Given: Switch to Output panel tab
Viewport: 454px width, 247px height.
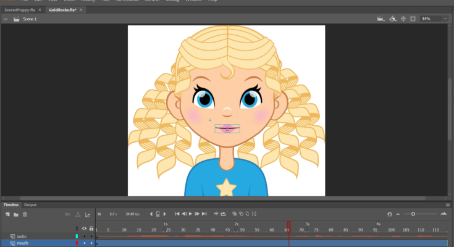Looking at the screenshot, I should pos(30,205).
